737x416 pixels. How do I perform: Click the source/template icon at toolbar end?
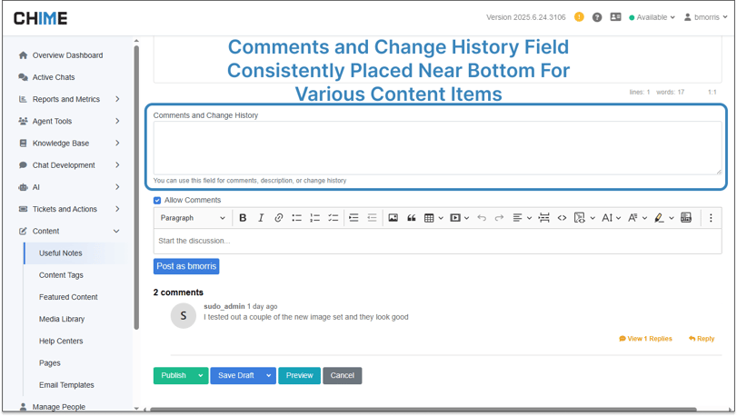(x=686, y=218)
